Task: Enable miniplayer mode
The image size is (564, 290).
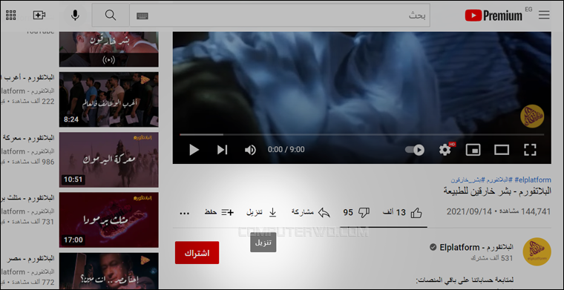Action: tap(473, 150)
